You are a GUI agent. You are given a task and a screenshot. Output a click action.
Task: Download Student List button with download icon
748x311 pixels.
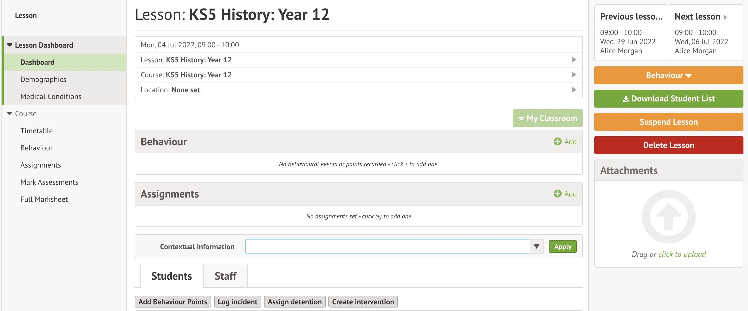pyautogui.click(x=668, y=99)
